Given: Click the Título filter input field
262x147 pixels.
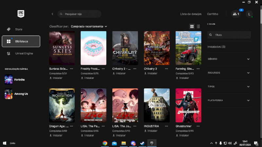Looking at the screenshot, I should 229,35.
